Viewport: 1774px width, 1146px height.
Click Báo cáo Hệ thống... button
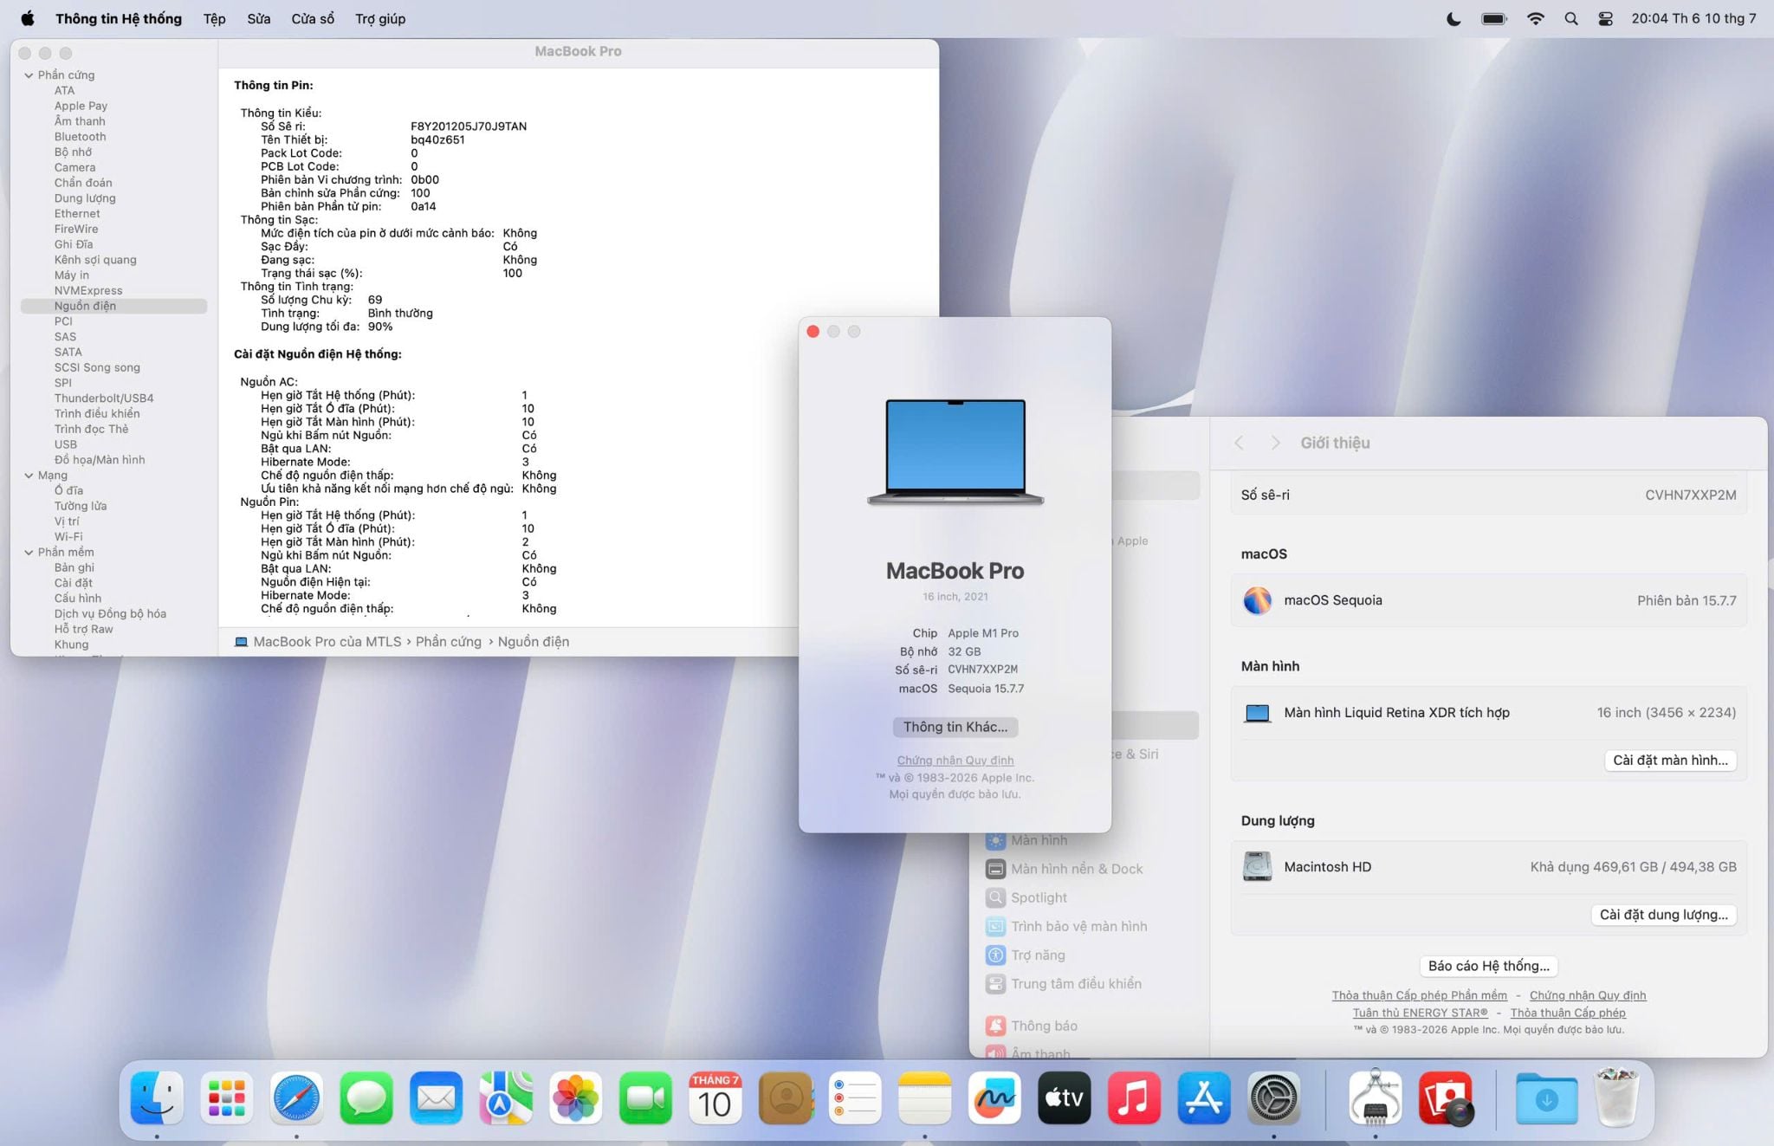pyautogui.click(x=1489, y=966)
